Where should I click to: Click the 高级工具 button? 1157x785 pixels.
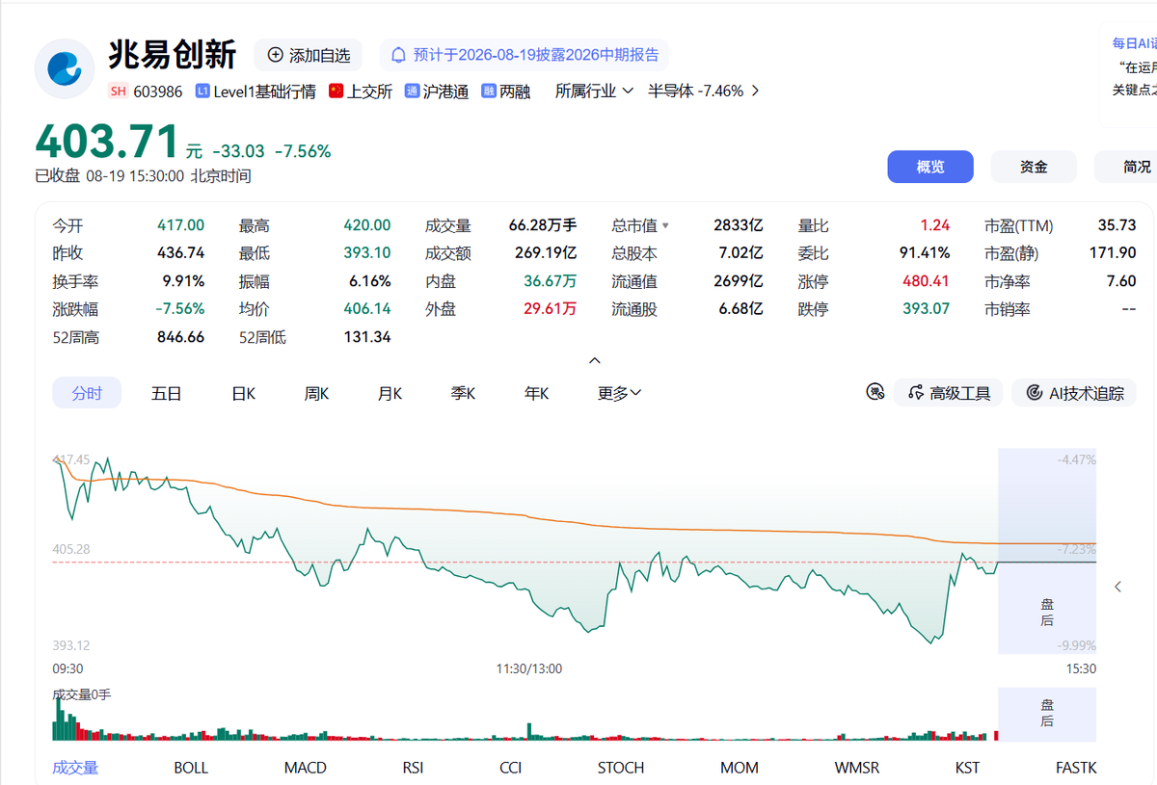pyautogui.click(x=949, y=393)
